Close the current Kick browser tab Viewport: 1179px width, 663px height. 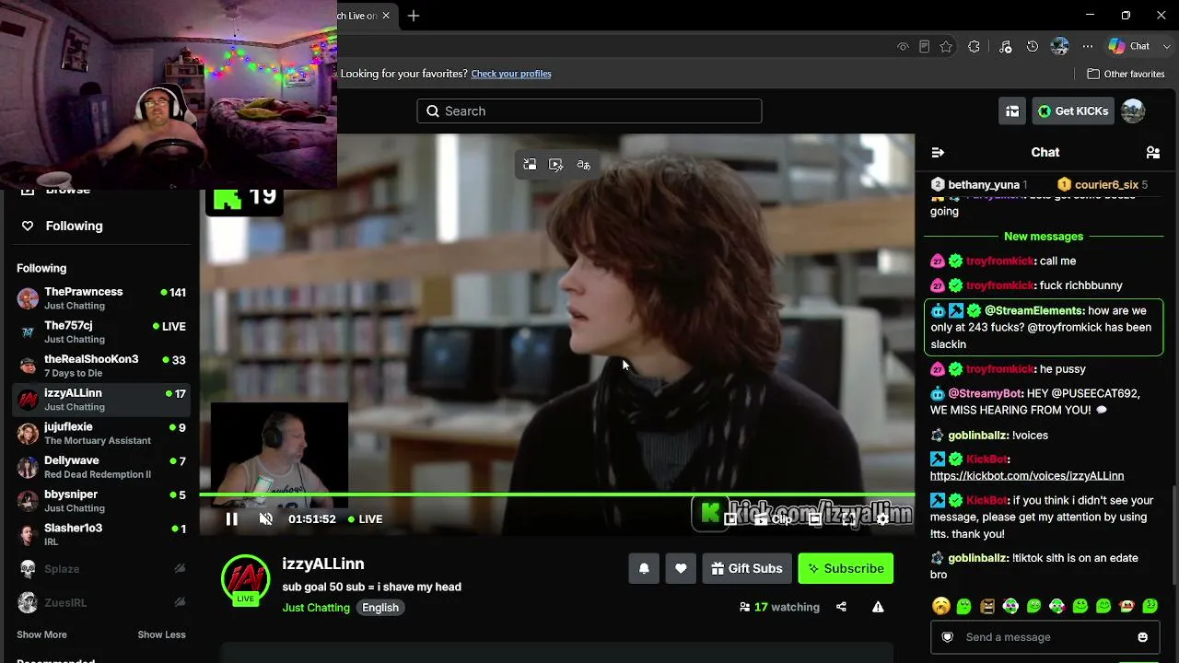click(x=386, y=16)
